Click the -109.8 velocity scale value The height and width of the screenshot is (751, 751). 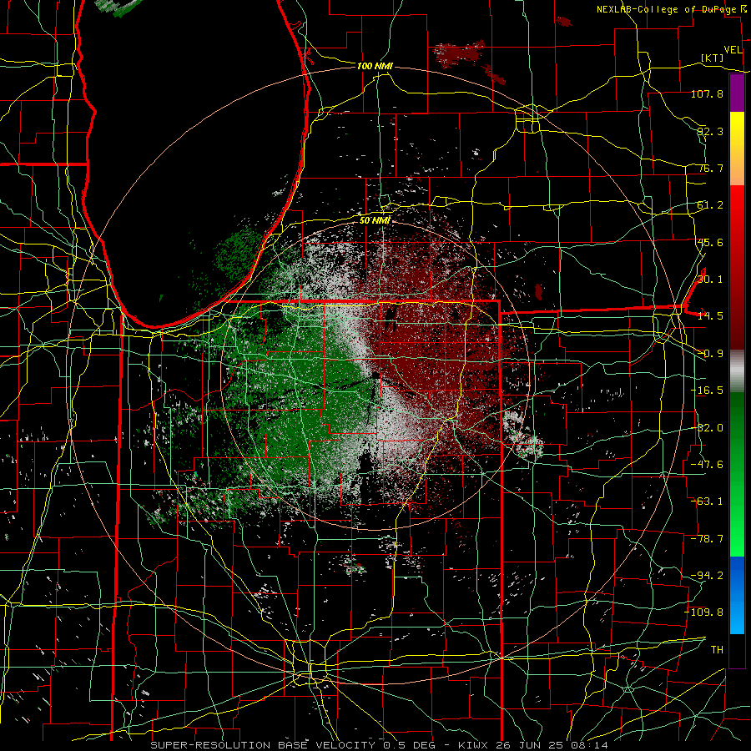click(x=704, y=612)
